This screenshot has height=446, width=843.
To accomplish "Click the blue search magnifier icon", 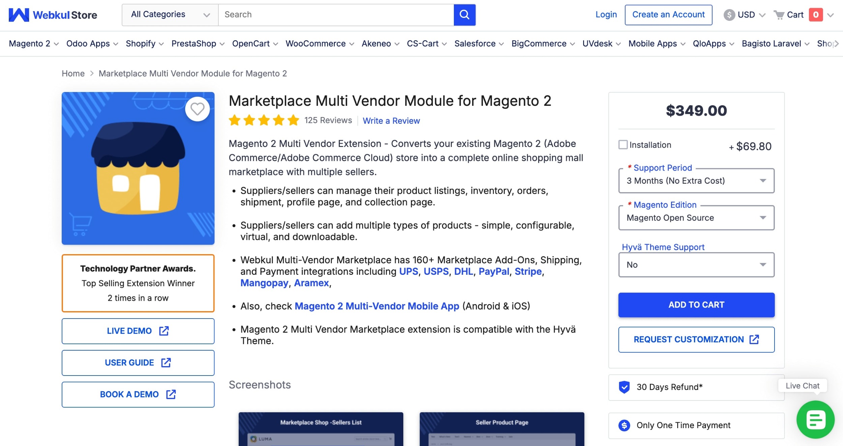I will coord(464,15).
